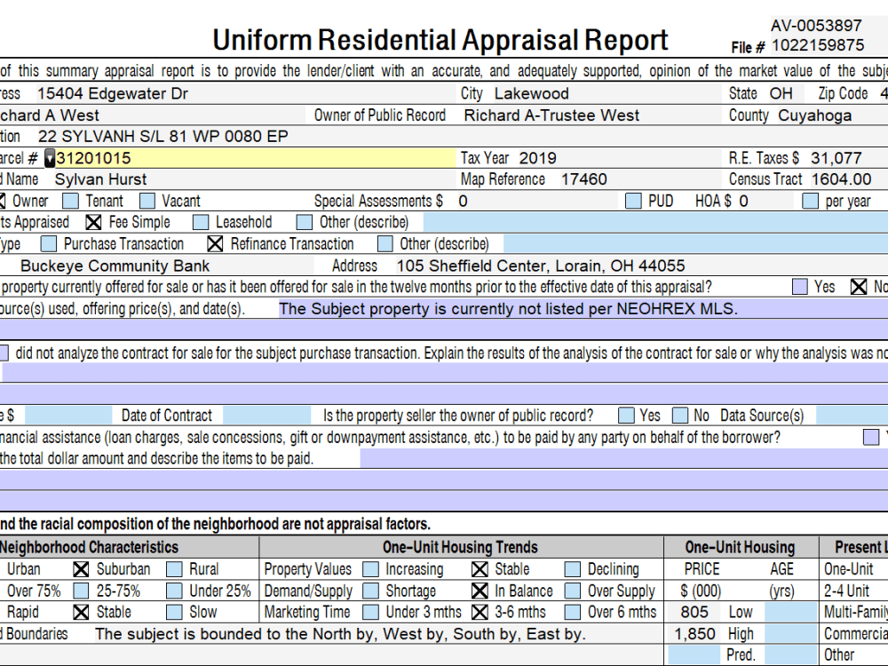
Task: Click the financial assistance description field
Action: [624, 459]
